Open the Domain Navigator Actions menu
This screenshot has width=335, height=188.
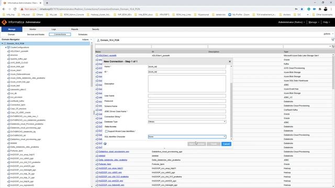(87, 40)
